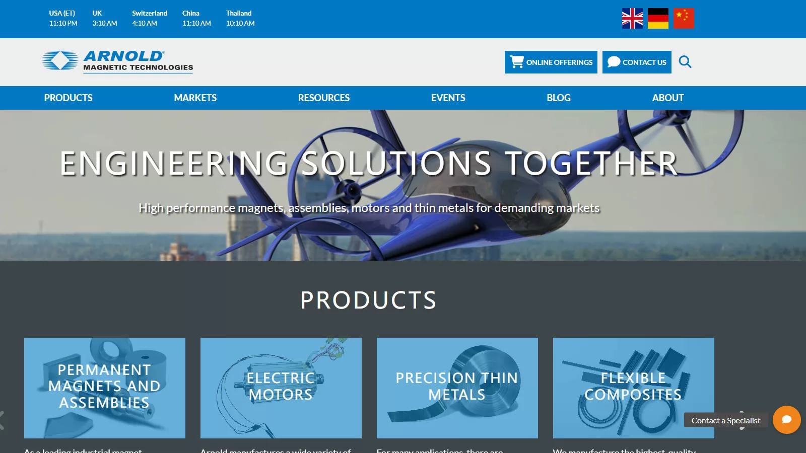Expand the About navigation menu
The image size is (806, 453).
pyautogui.click(x=668, y=98)
